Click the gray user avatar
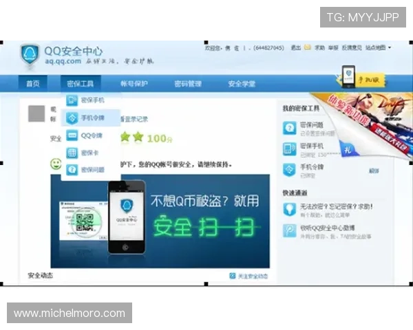The image size is (413, 330). tap(36, 113)
